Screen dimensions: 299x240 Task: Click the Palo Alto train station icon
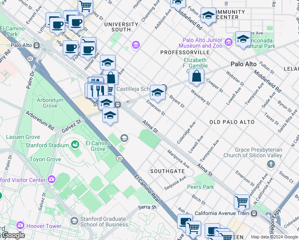coord(36,46)
